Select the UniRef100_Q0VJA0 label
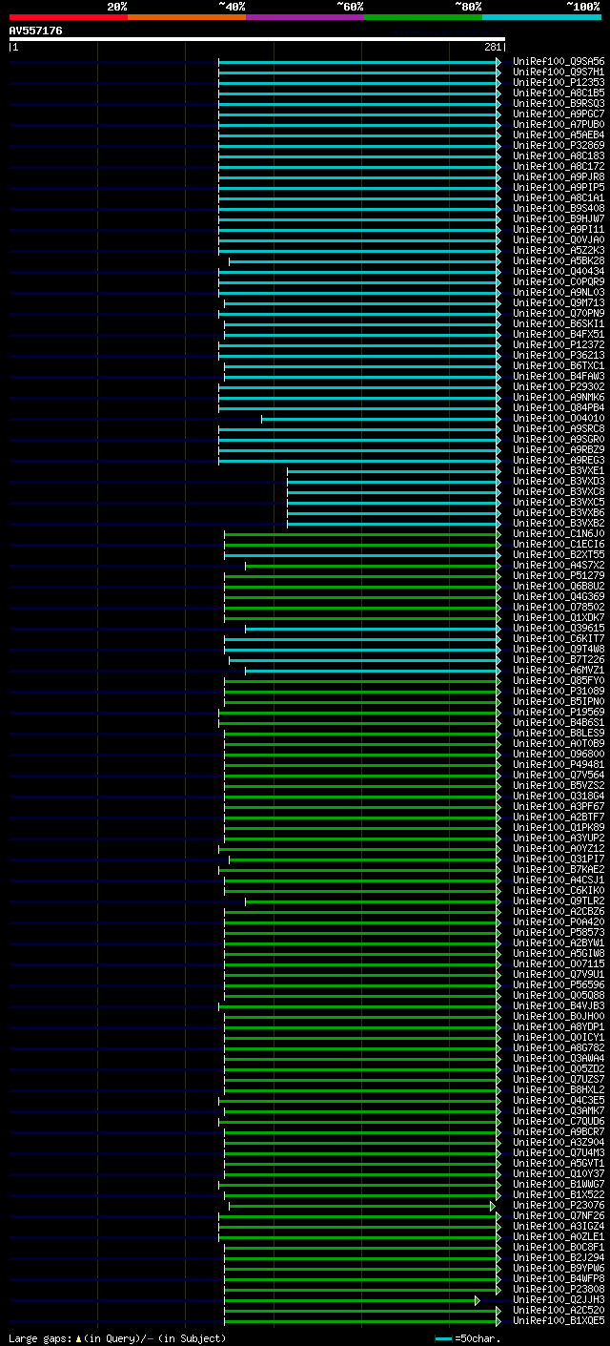Image resolution: width=610 pixels, height=1346 pixels. pyautogui.click(x=559, y=240)
